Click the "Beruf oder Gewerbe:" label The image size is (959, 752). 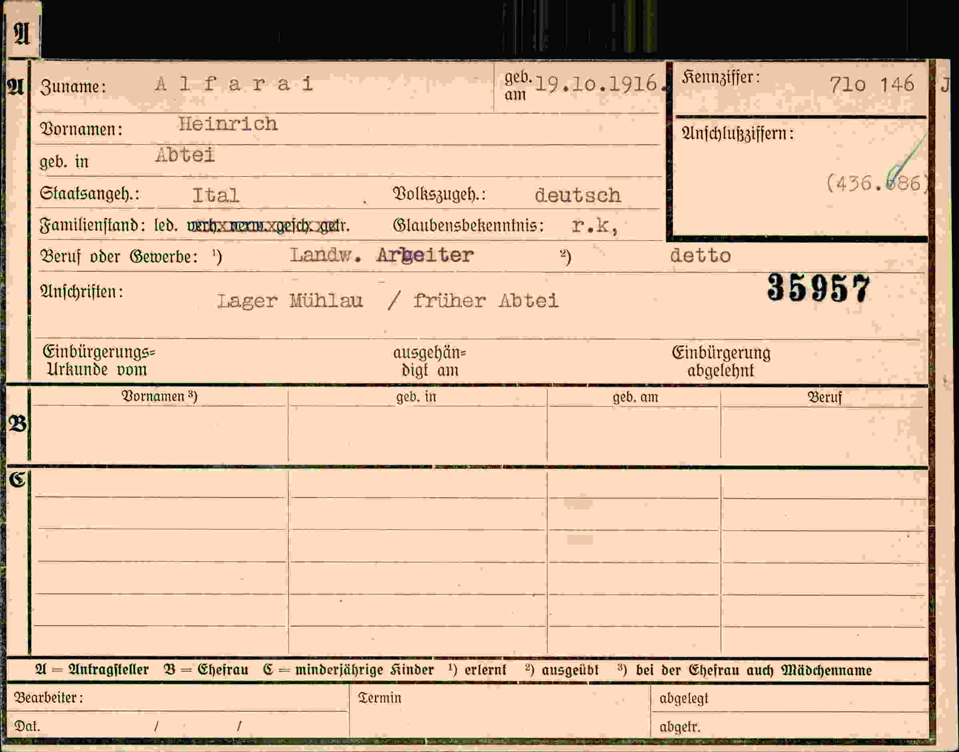coord(119,256)
